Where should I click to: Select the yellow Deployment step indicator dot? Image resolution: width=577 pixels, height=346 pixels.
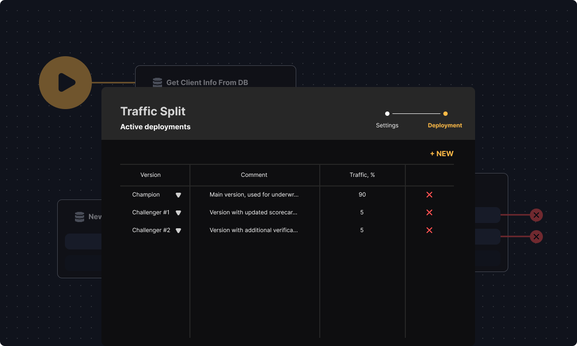coord(445,113)
